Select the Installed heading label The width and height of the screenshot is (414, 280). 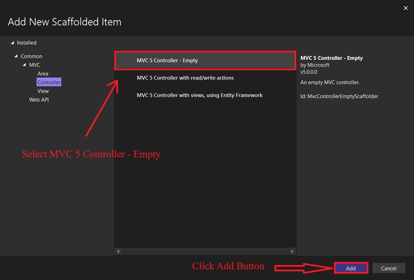pos(27,43)
